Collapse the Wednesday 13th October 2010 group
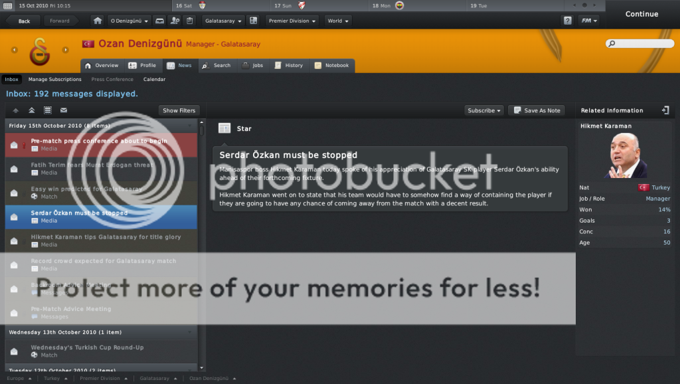 pos(189,332)
